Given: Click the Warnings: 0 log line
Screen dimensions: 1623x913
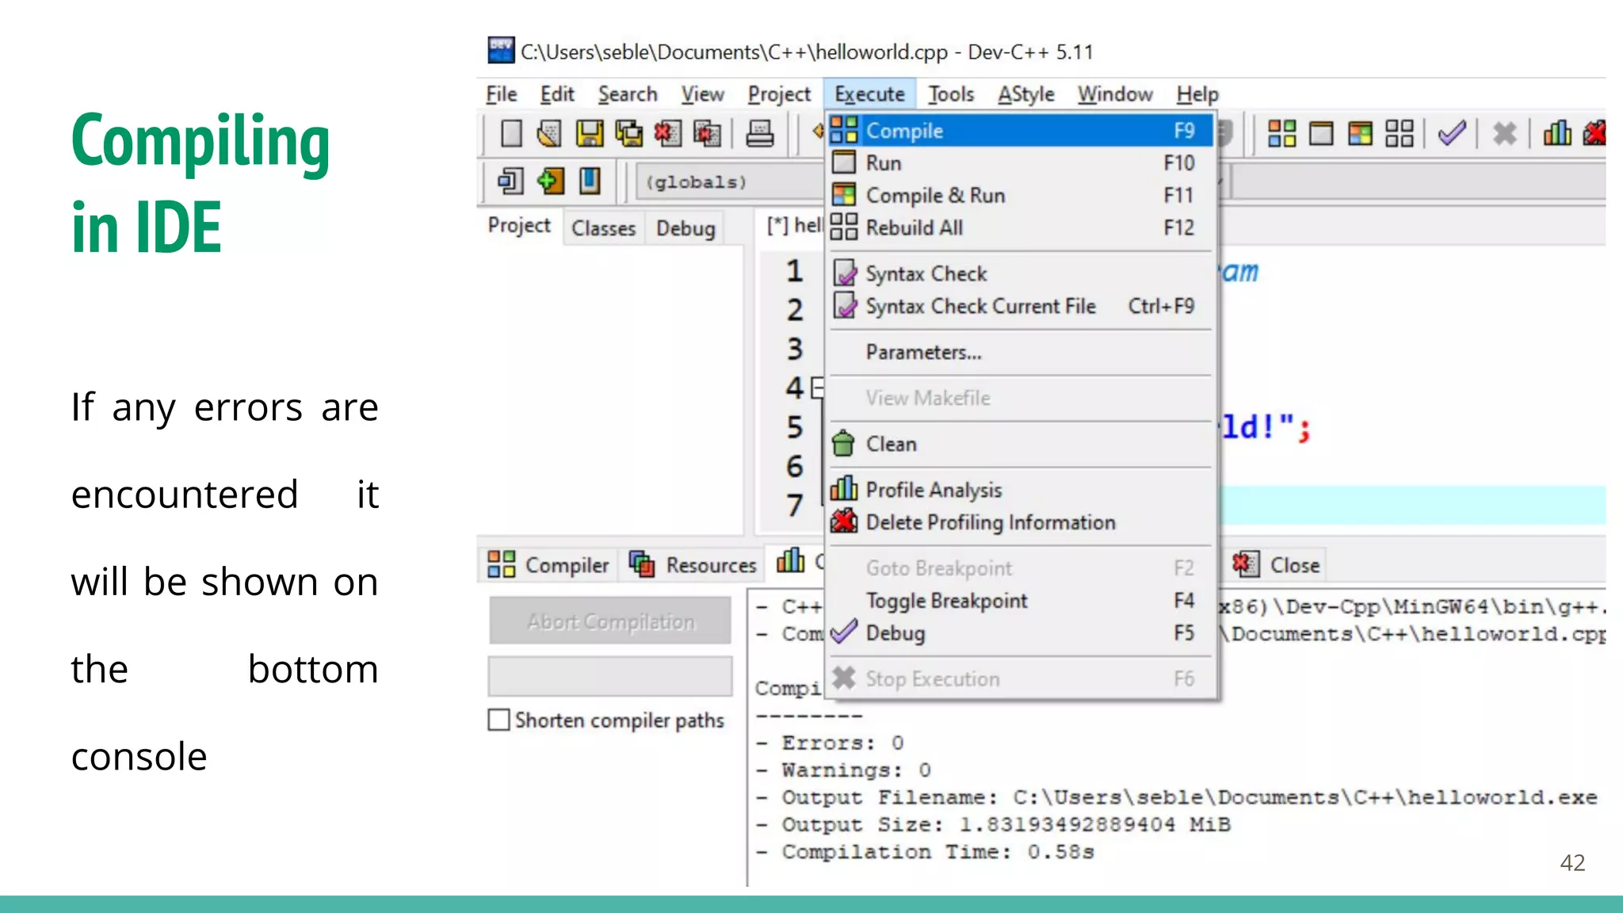Looking at the screenshot, I should [843, 770].
